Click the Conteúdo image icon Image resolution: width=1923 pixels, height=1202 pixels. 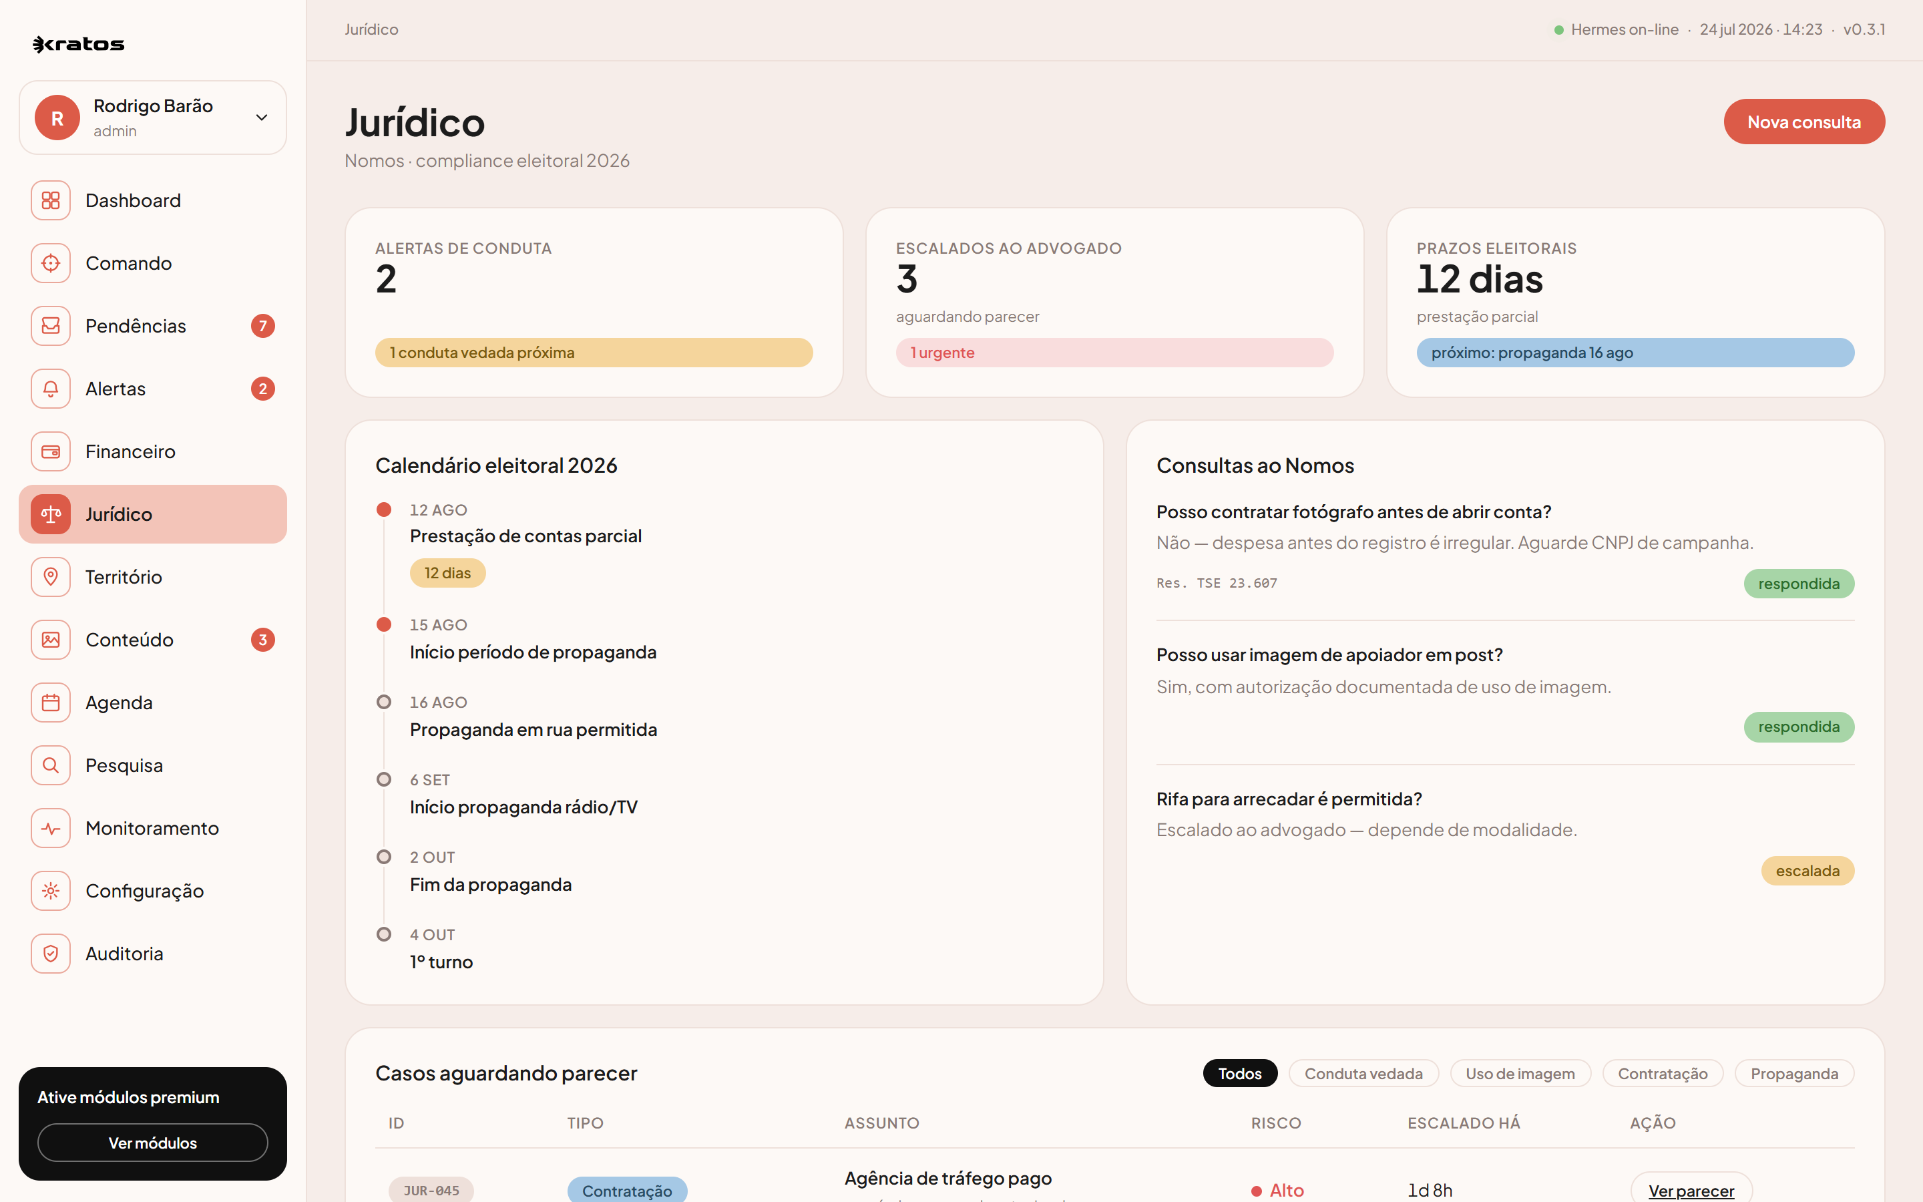(x=51, y=640)
